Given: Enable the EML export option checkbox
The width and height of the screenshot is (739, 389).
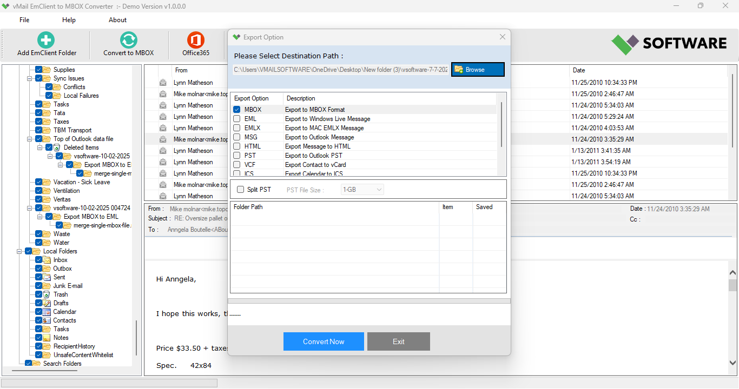Looking at the screenshot, I should (x=237, y=119).
